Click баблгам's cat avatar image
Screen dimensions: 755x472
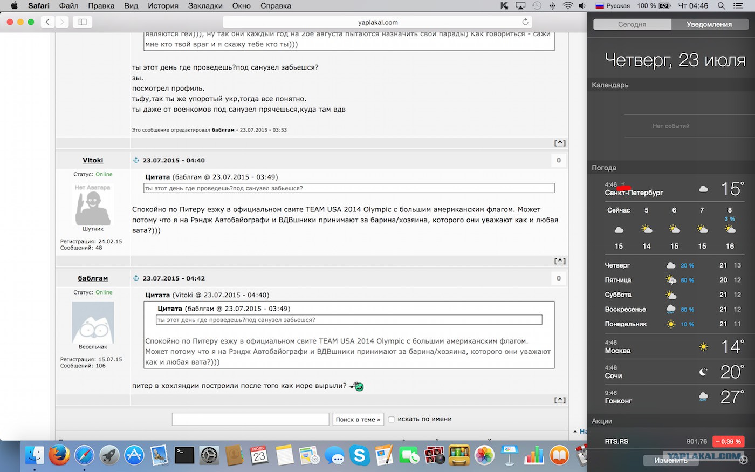(93, 322)
